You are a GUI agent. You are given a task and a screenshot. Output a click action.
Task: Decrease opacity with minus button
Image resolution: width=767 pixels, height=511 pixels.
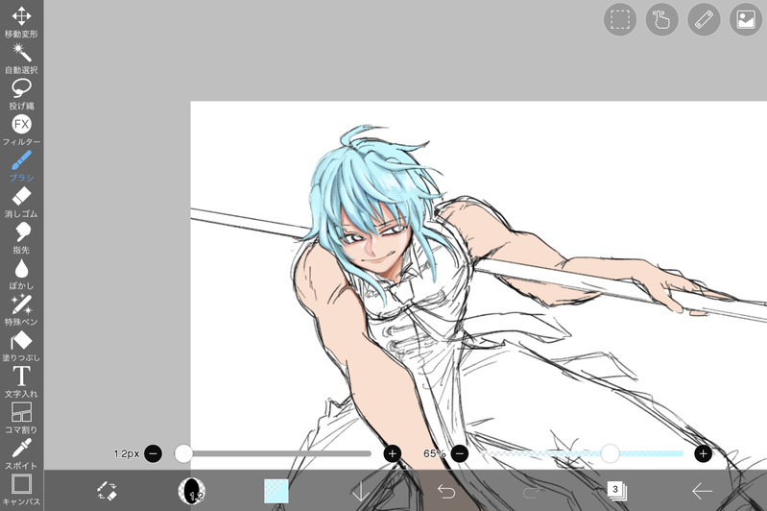(x=459, y=453)
